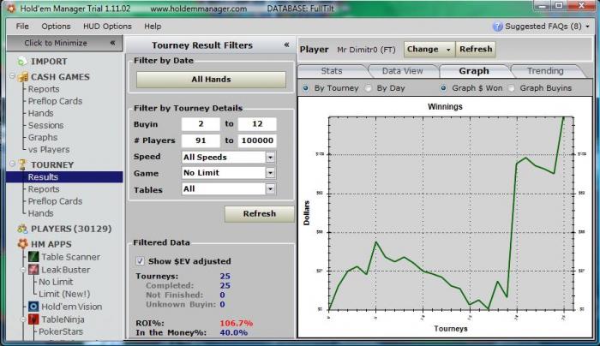Switch to the Data View tab
600x346 pixels.
pyautogui.click(x=402, y=71)
